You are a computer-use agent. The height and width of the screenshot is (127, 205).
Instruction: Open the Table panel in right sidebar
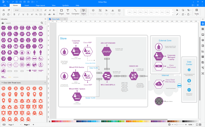(203, 57)
